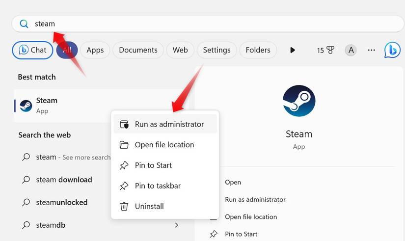Open the A account avatar
This screenshot has height=241, width=405.
pyautogui.click(x=351, y=50)
